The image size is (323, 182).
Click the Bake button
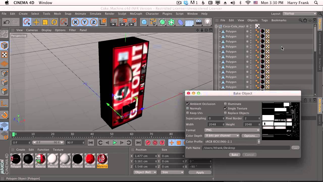click(x=235, y=155)
